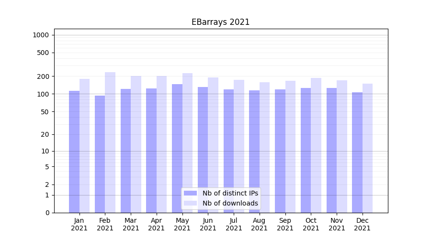431x239 pixels.
Task: Select the 'Nb of distinct IPs' legend label
Action: [230, 193]
